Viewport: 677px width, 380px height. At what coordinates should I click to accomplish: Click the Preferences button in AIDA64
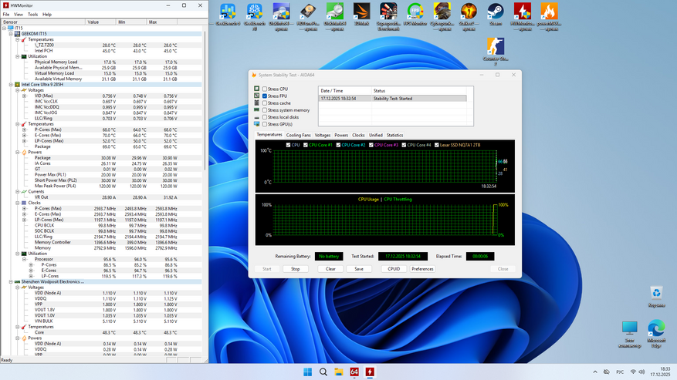[422, 269]
